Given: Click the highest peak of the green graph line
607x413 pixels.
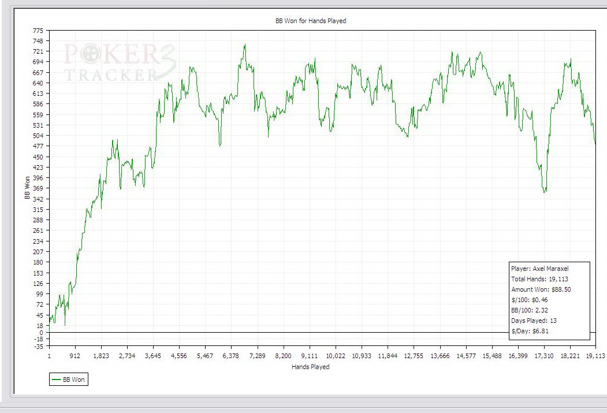Looking at the screenshot, I should (245, 45).
